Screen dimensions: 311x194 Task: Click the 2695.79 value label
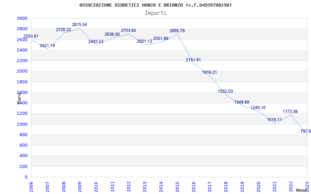pyautogui.click(x=177, y=31)
